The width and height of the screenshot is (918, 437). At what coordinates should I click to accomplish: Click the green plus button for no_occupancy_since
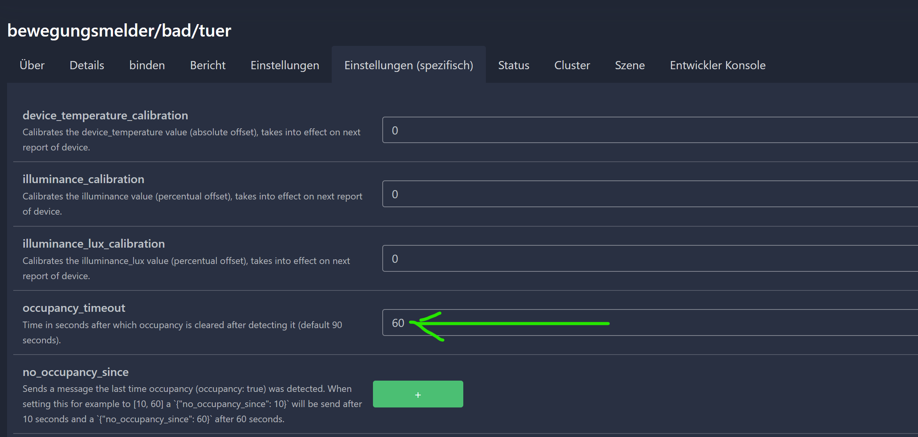[418, 394]
